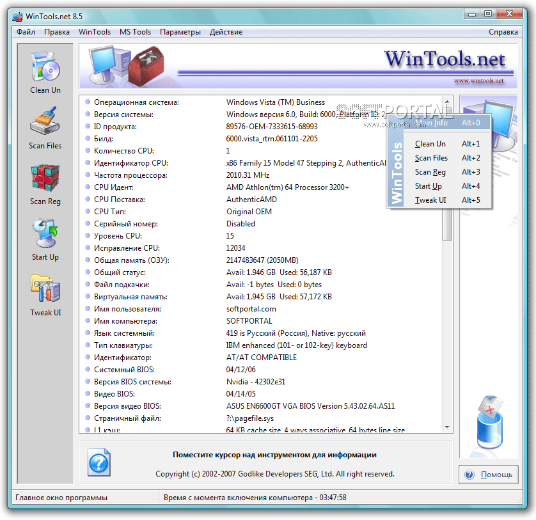Click the info list scroll down arrow
Image resolution: width=536 pixels, height=520 pixels.
pos(447,427)
